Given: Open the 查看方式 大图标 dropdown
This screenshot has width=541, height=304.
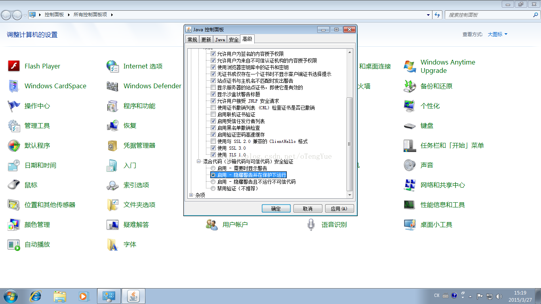Looking at the screenshot, I should click(497, 34).
